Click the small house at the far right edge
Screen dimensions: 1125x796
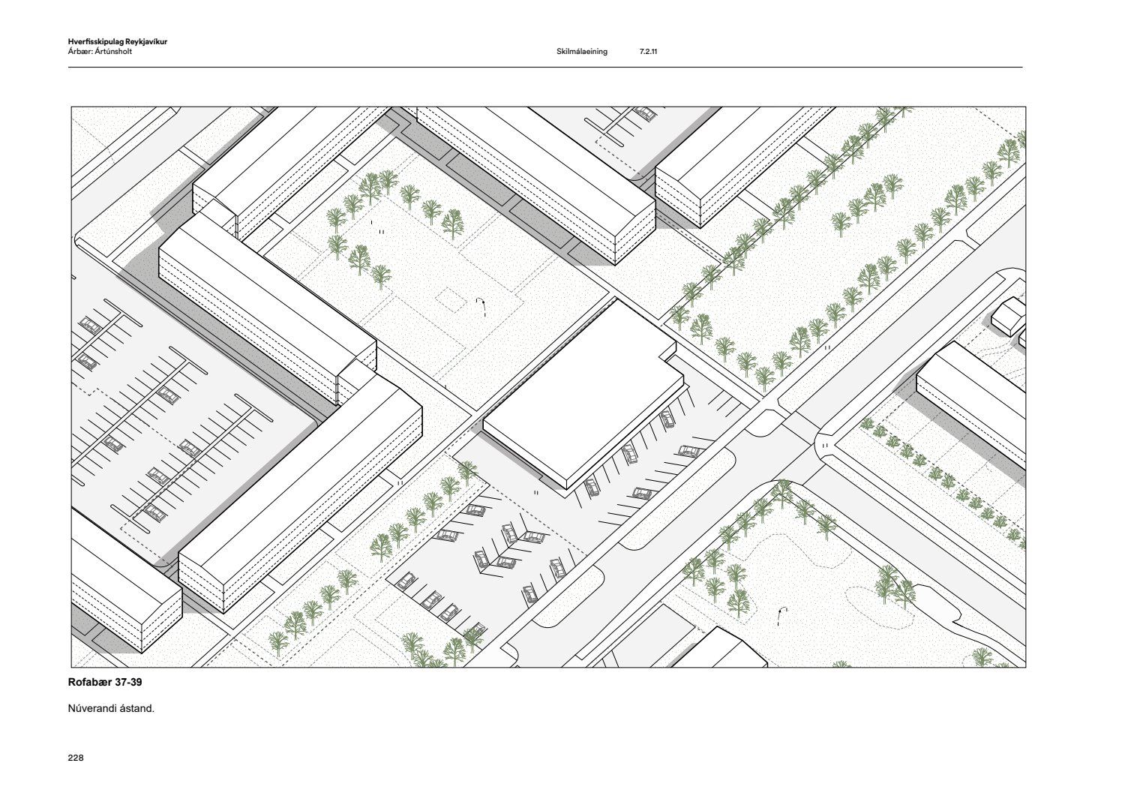pos(1009,317)
